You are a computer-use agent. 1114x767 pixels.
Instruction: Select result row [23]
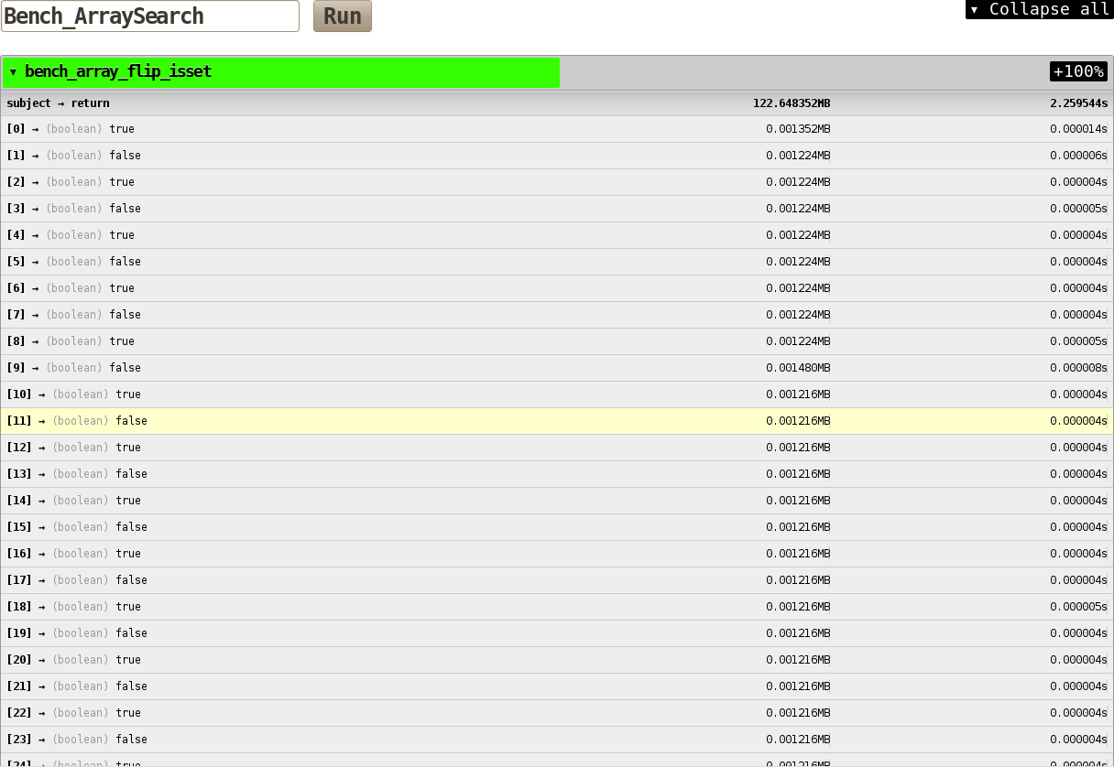coord(77,740)
